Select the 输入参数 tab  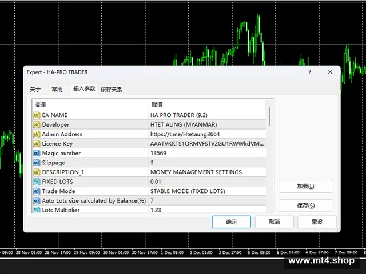[x=84, y=89]
